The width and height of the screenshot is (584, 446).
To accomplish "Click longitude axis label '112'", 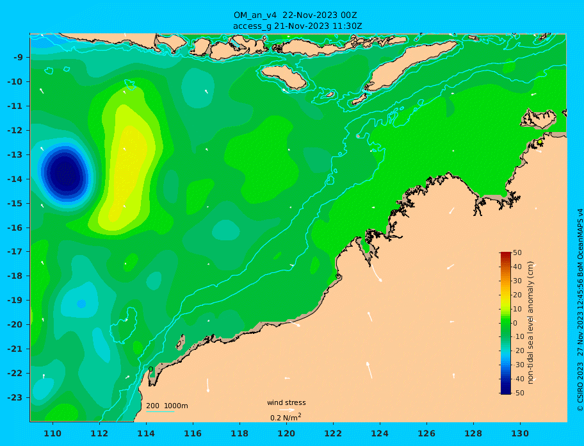I will pos(99,433).
